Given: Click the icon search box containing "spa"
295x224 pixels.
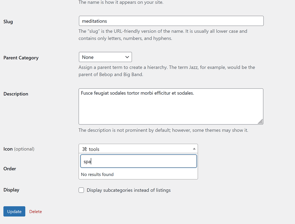Looking at the screenshot, I should (x=138, y=161).
